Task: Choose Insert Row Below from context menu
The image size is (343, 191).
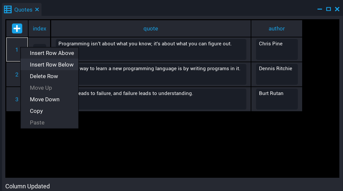Action: point(52,65)
